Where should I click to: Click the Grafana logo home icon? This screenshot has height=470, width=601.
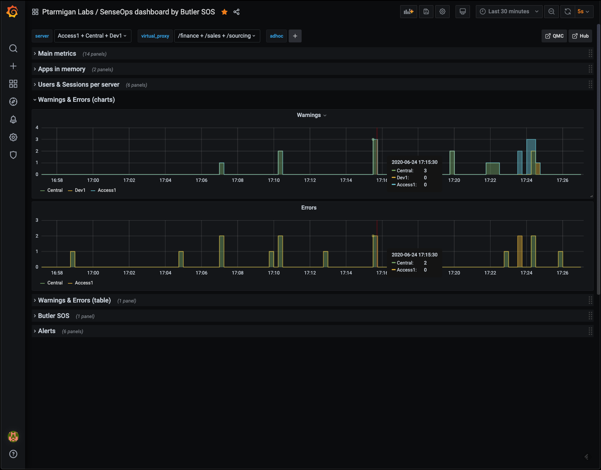(x=13, y=12)
